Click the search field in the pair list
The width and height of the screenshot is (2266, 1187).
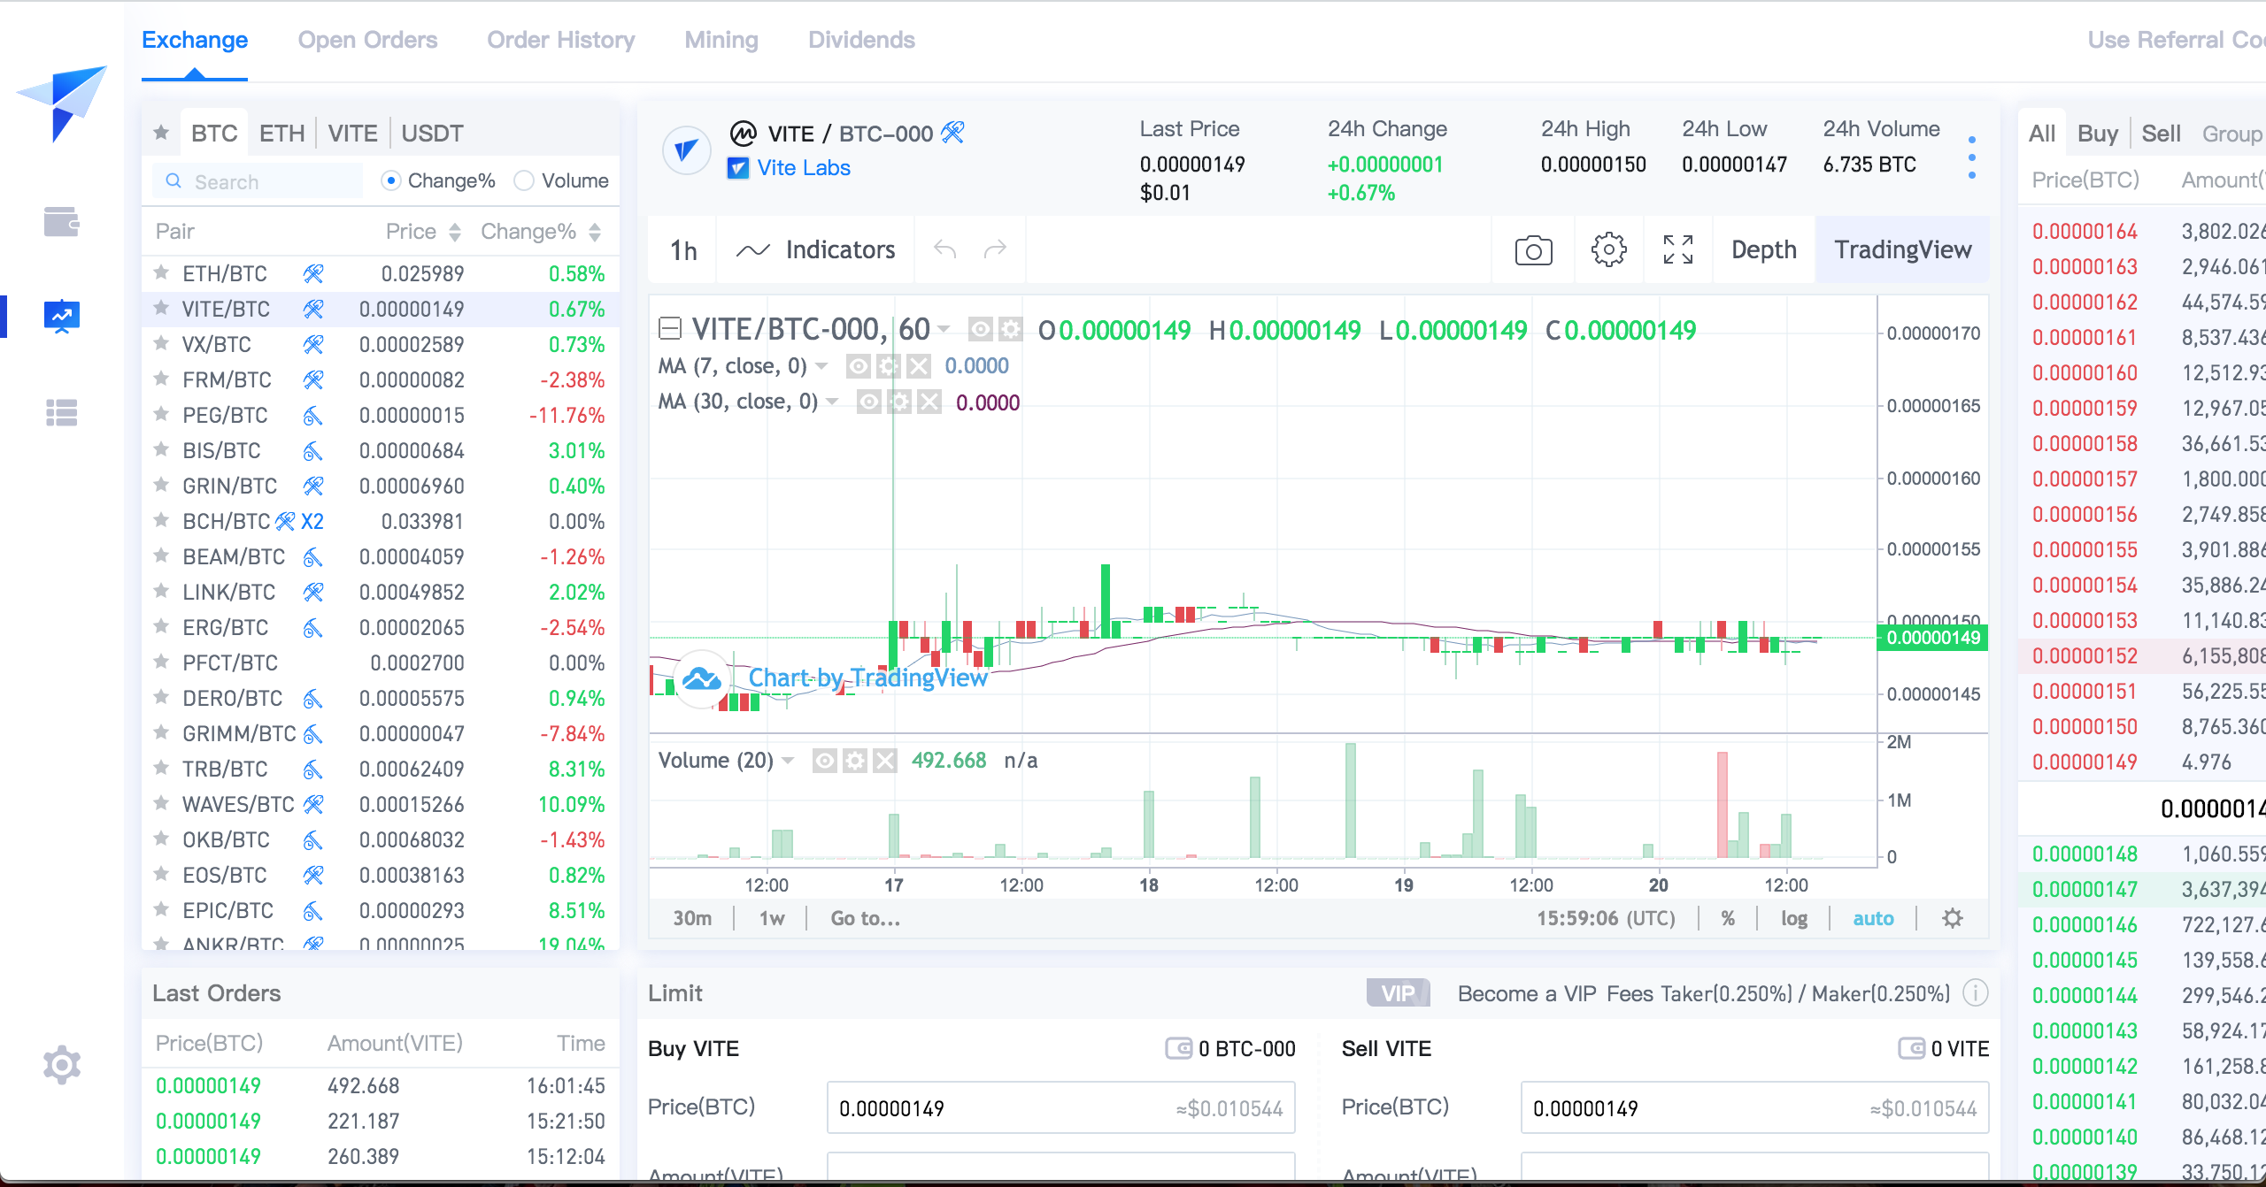coord(257,180)
